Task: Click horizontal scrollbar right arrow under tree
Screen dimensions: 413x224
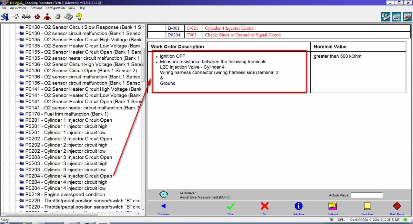Action: (139, 214)
